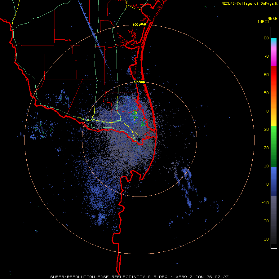Click the -30 value on color scale
This screenshot has height=279, width=279.
point(265,239)
